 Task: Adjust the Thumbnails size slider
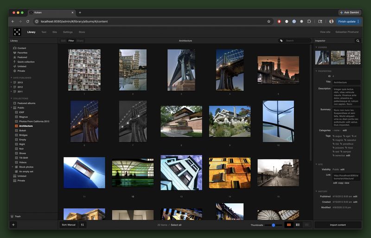tap(273, 225)
